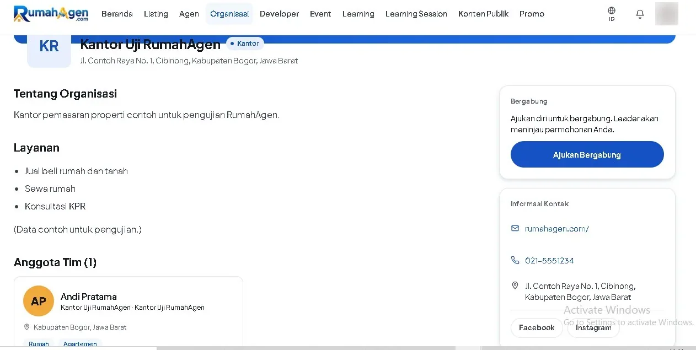Open the Konten Publik menu item
This screenshot has width=696, height=350.
[484, 14]
